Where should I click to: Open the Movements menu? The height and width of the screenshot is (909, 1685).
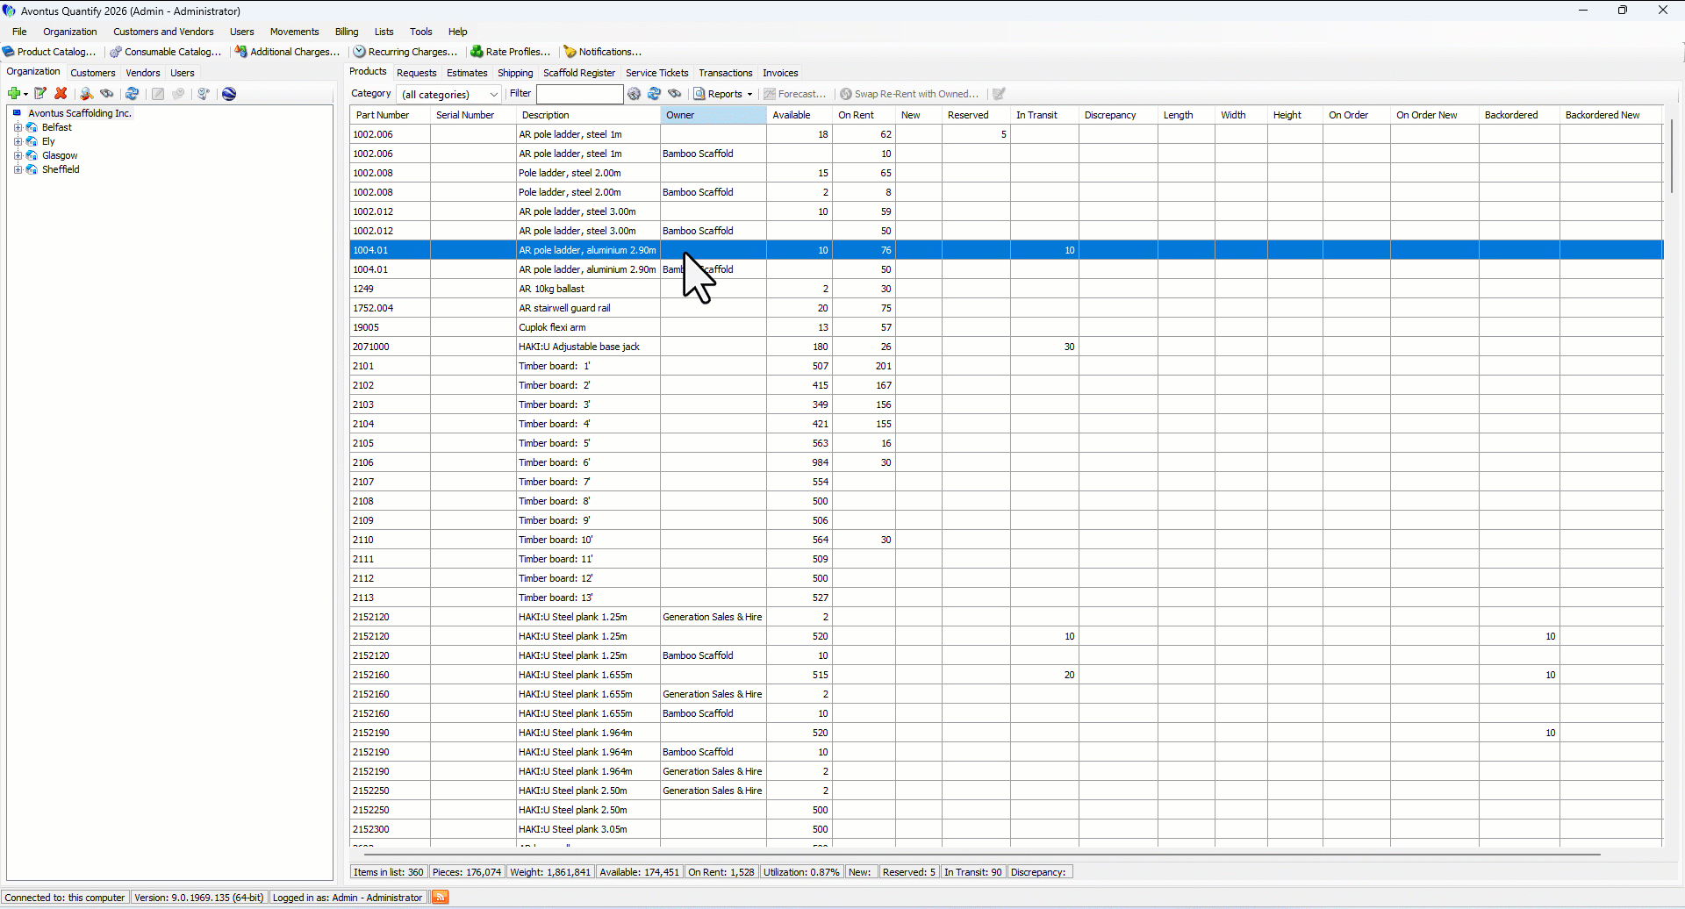pyautogui.click(x=294, y=32)
